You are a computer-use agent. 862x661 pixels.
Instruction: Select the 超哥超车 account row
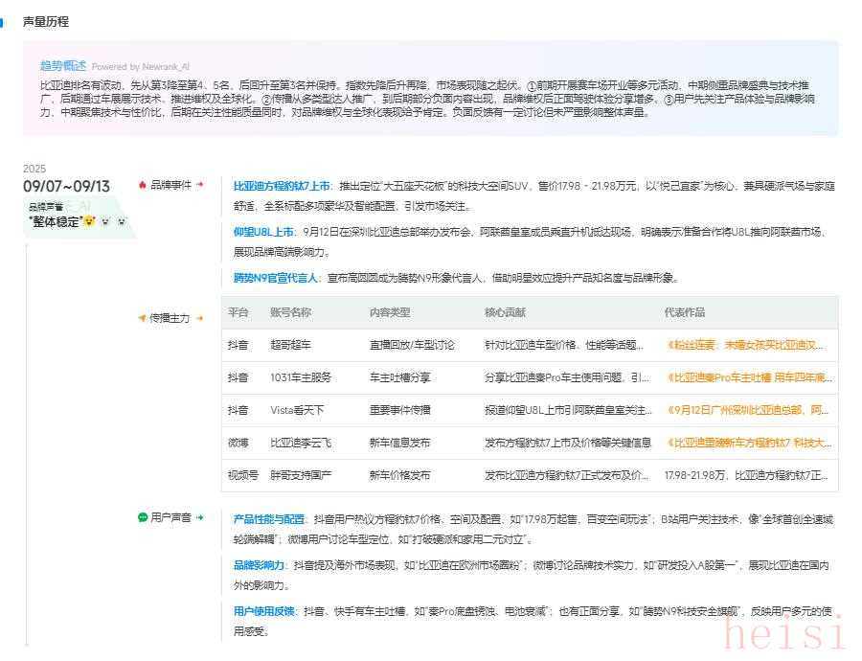pos(290,344)
